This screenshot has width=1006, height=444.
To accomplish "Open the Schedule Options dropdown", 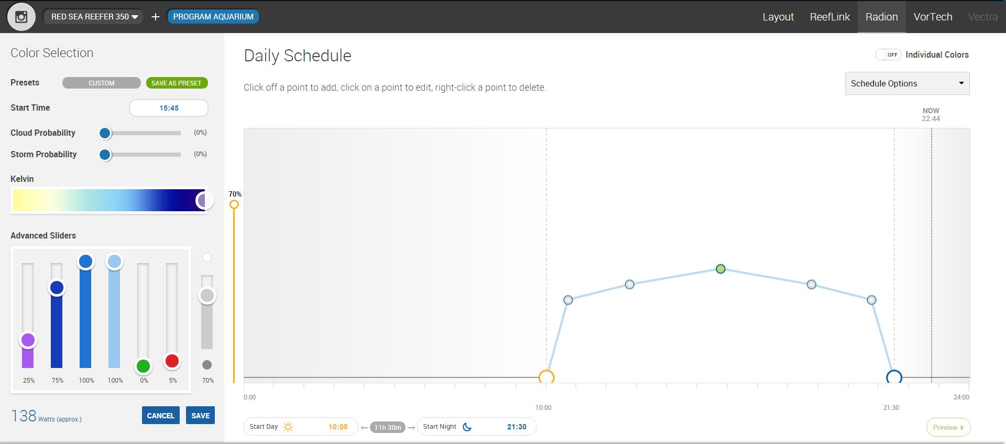I will point(907,83).
